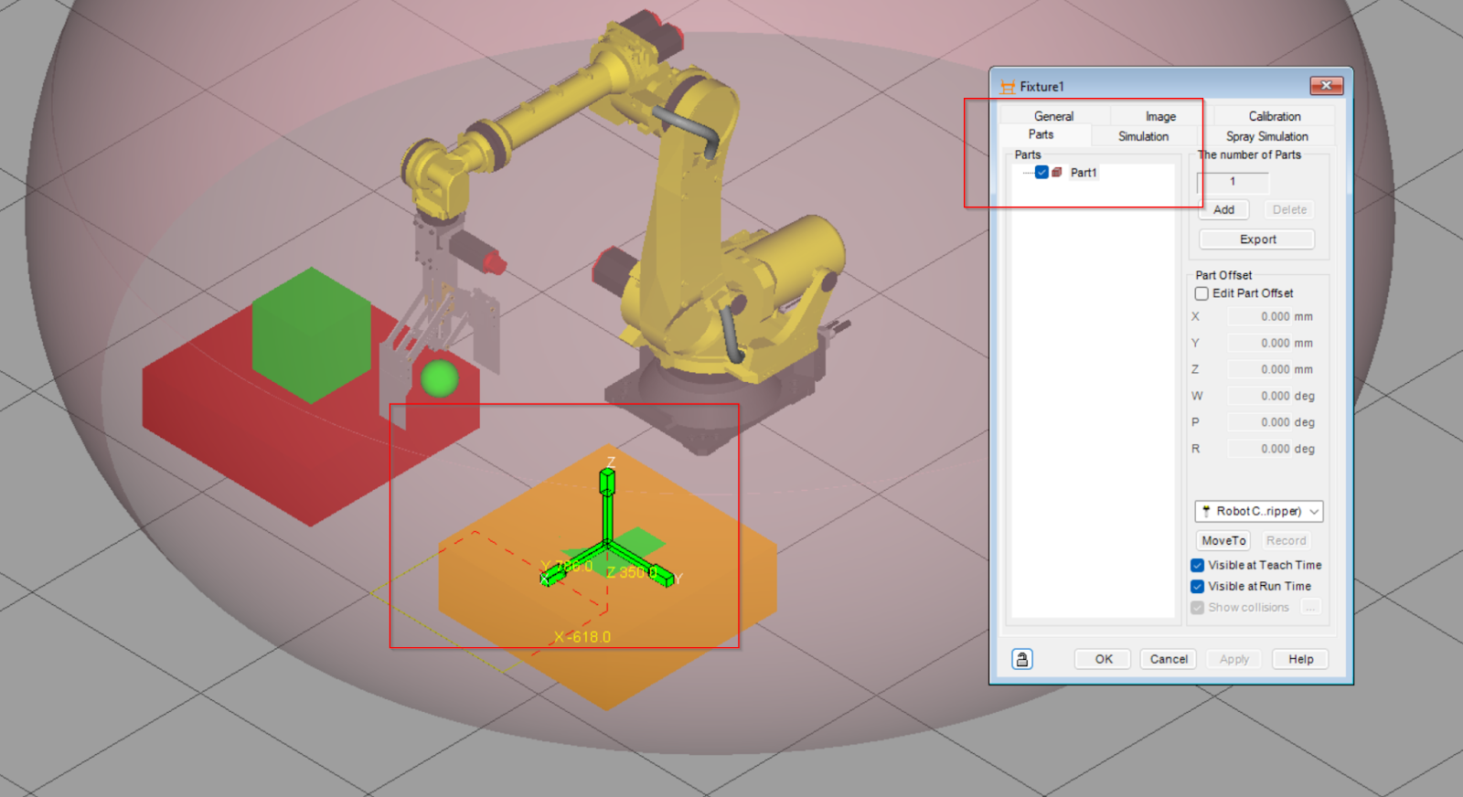The height and width of the screenshot is (797, 1463).
Task: Click the Add button
Action: (1223, 209)
